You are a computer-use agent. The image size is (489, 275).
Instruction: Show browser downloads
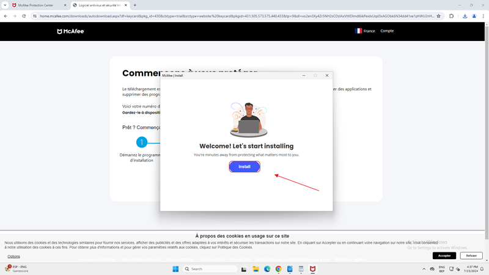click(x=465, y=16)
